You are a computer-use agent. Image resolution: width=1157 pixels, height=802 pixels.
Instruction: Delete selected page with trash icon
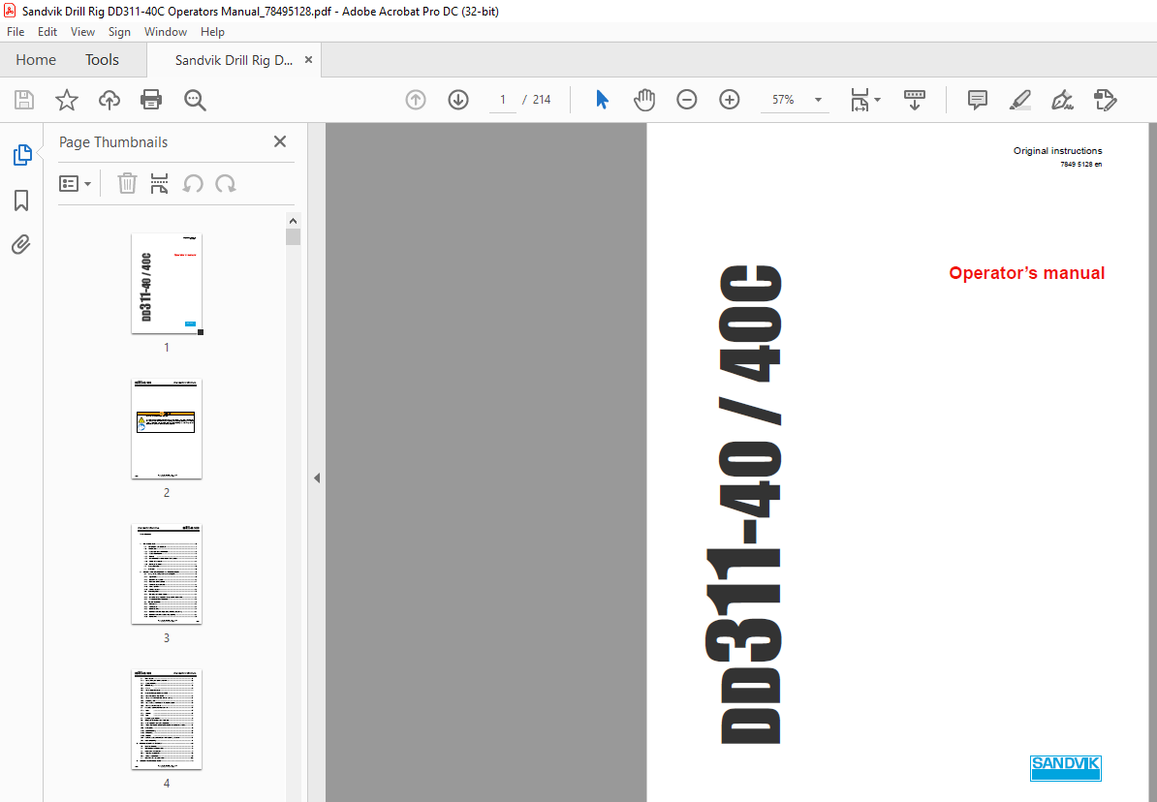point(127,183)
